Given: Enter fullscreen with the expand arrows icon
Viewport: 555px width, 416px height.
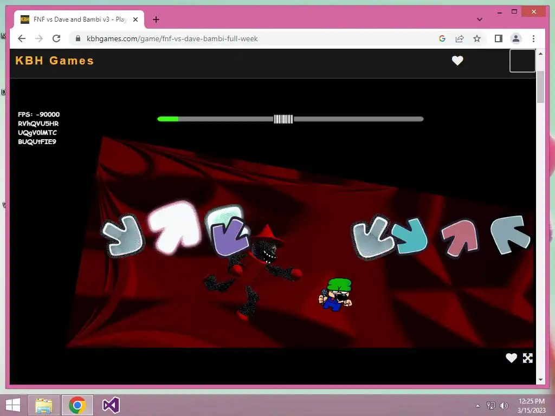Looking at the screenshot, I should [x=528, y=358].
